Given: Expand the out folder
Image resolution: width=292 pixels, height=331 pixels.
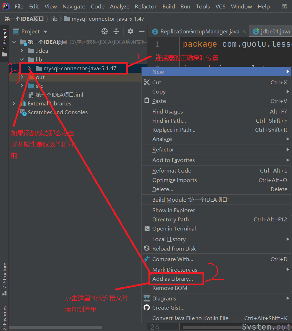Looking at the screenshot, I should (x=22, y=77).
